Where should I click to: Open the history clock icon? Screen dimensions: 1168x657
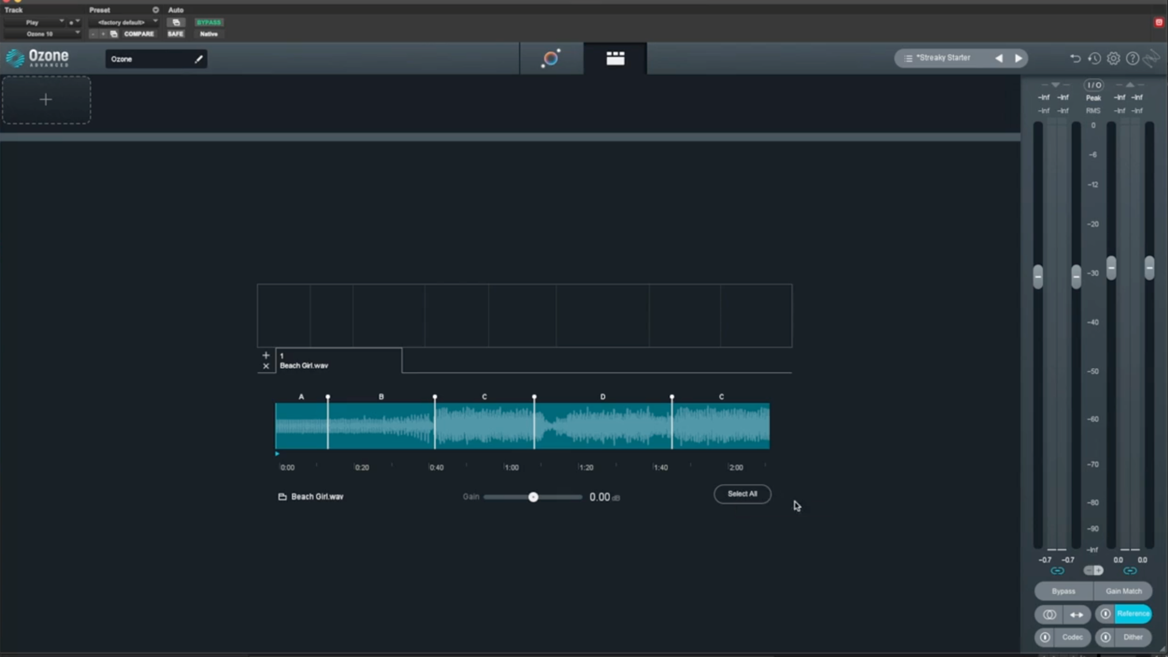pyautogui.click(x=1094, y=58)
